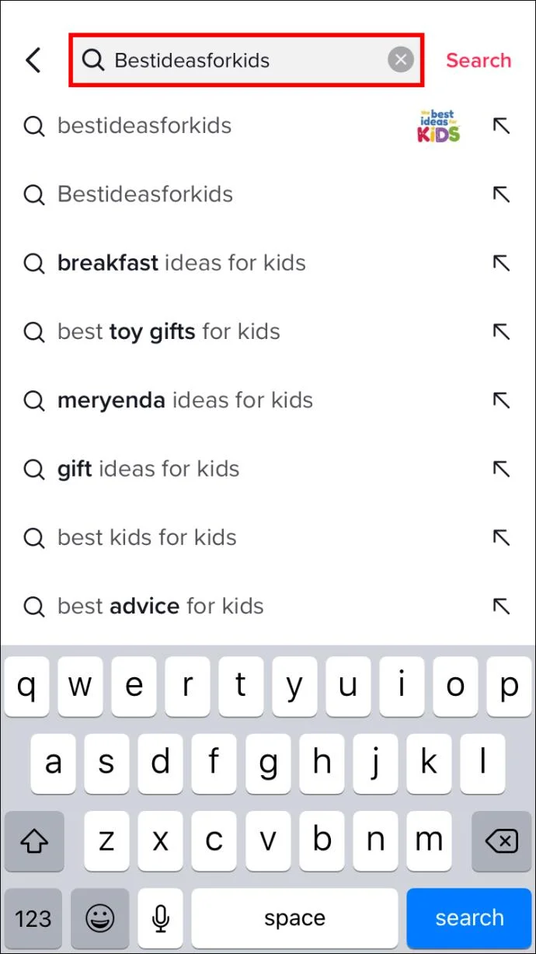
Task: Tap the magnifying glass inside the search bar
Action: click(93, 60)
